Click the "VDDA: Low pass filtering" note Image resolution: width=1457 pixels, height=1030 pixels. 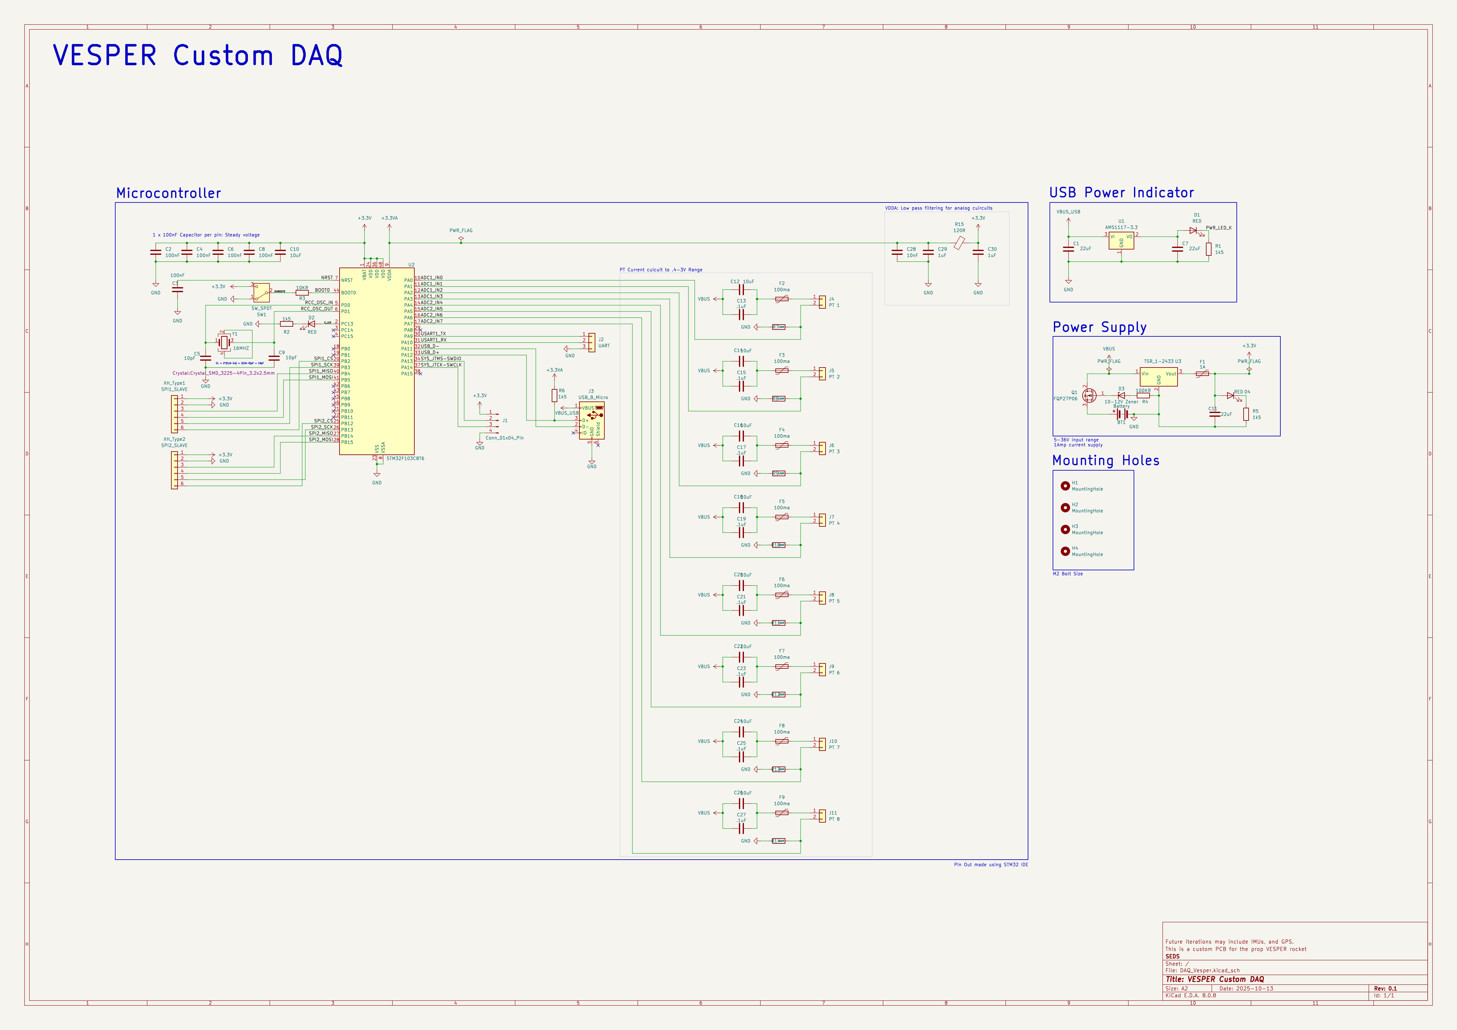tap(939, 208)
